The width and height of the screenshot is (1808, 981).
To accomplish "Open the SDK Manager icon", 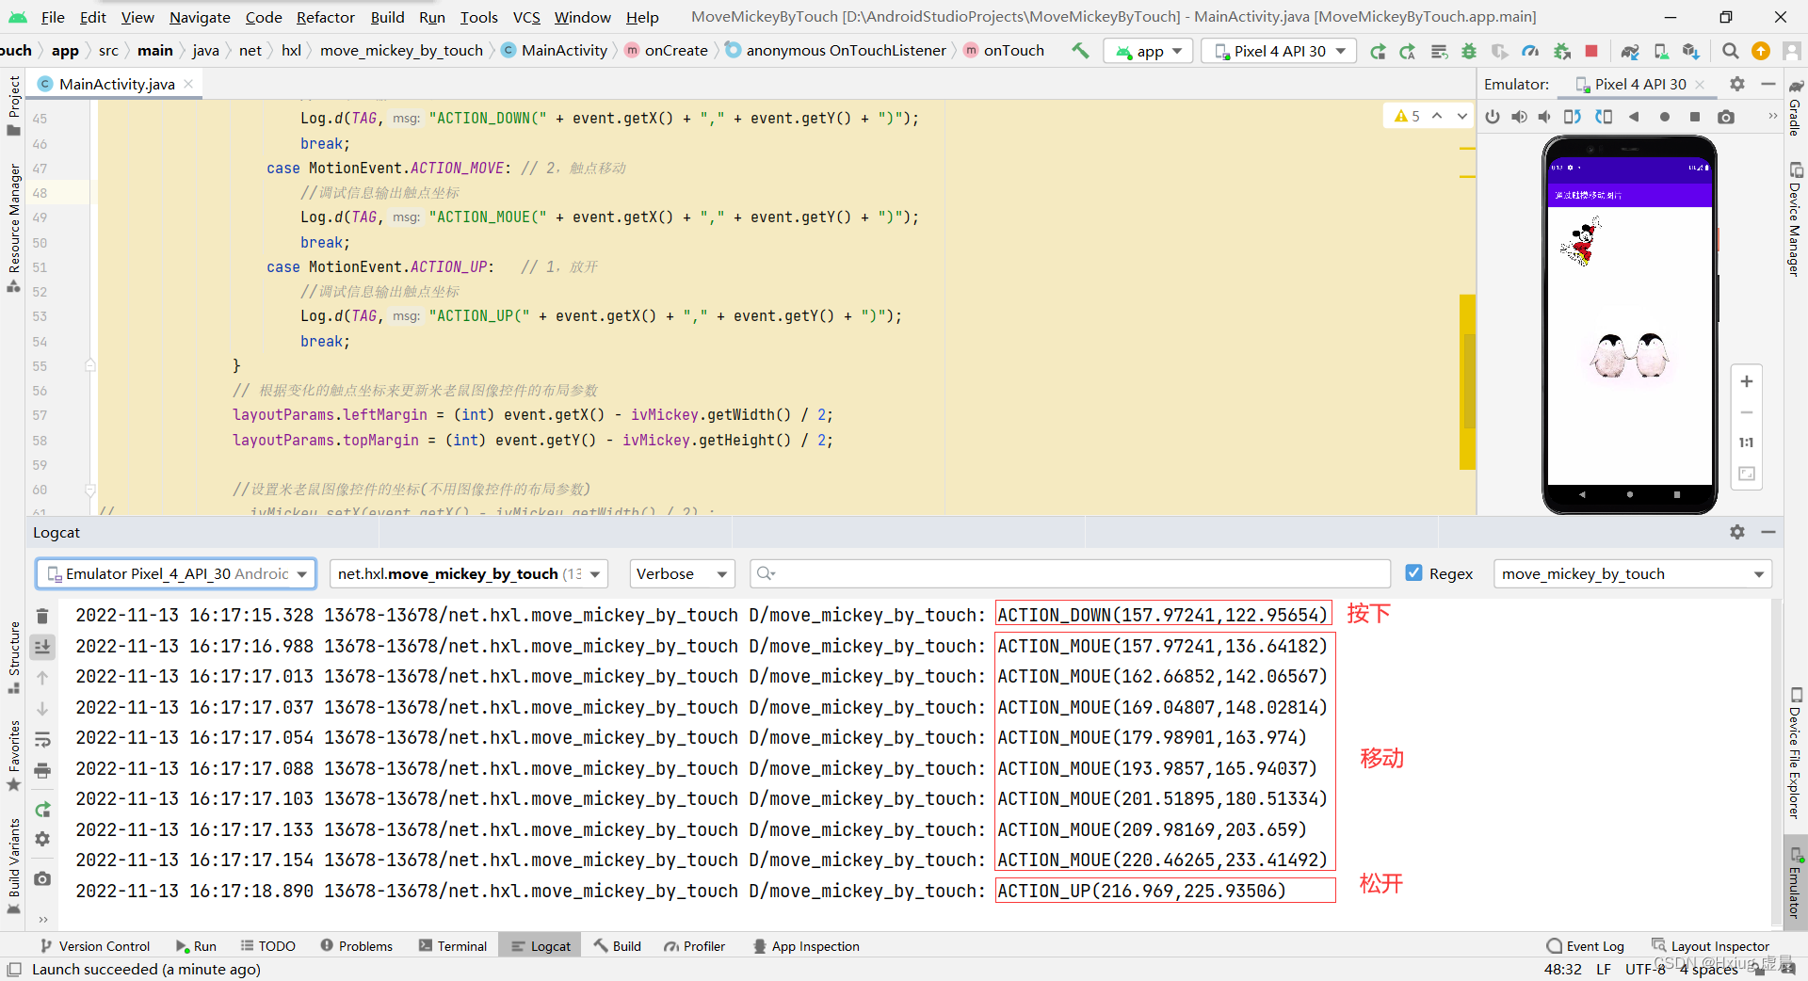I will [x=1691, y=51].
